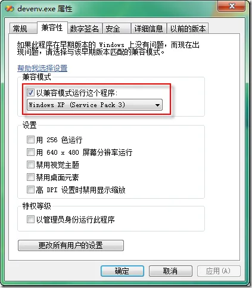Select the 兼容性 tab
The width and height of the screenshot is (252, 288).
pyautogui.click(x=52, y=28)
